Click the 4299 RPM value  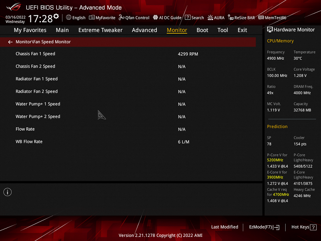coord(188,54)
